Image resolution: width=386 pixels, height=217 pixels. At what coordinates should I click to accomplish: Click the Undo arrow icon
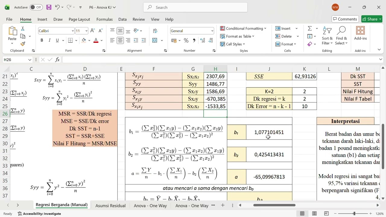coord(57,7)
